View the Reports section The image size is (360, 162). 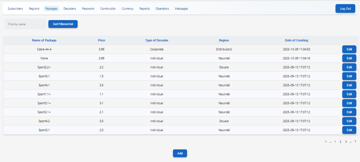pyautogui.click(x=144, y=9)
